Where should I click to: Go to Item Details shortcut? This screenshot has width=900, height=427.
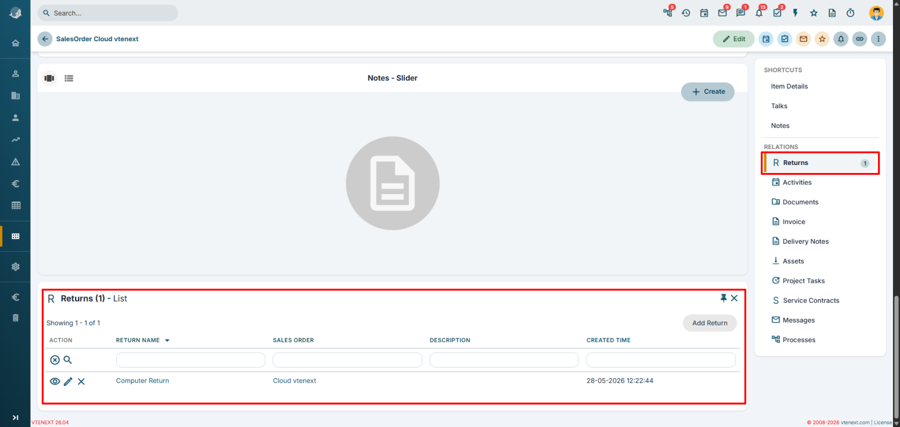[789, 86]
